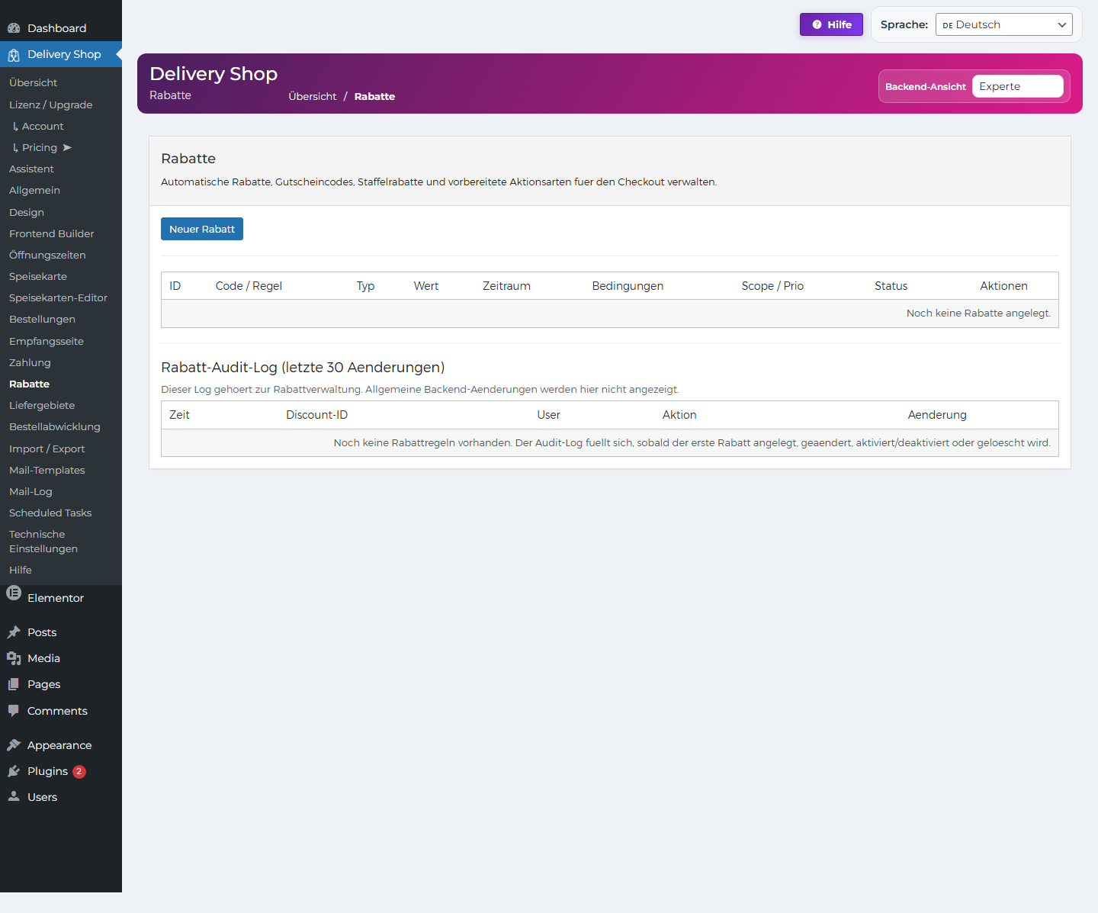Screen dimensions: 1098x913
Task: Go to Öffnungszeiten settings
Action: [47, 255]
